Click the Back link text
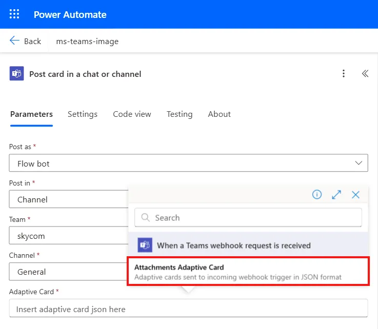Viewport: 378px width, 329px height. point(32,42)
